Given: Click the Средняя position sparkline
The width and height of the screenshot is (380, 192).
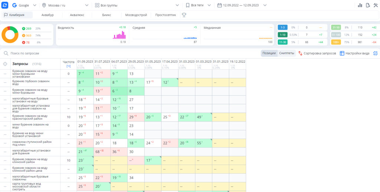Looking at the screenshot, I should [x=190, y=38].
